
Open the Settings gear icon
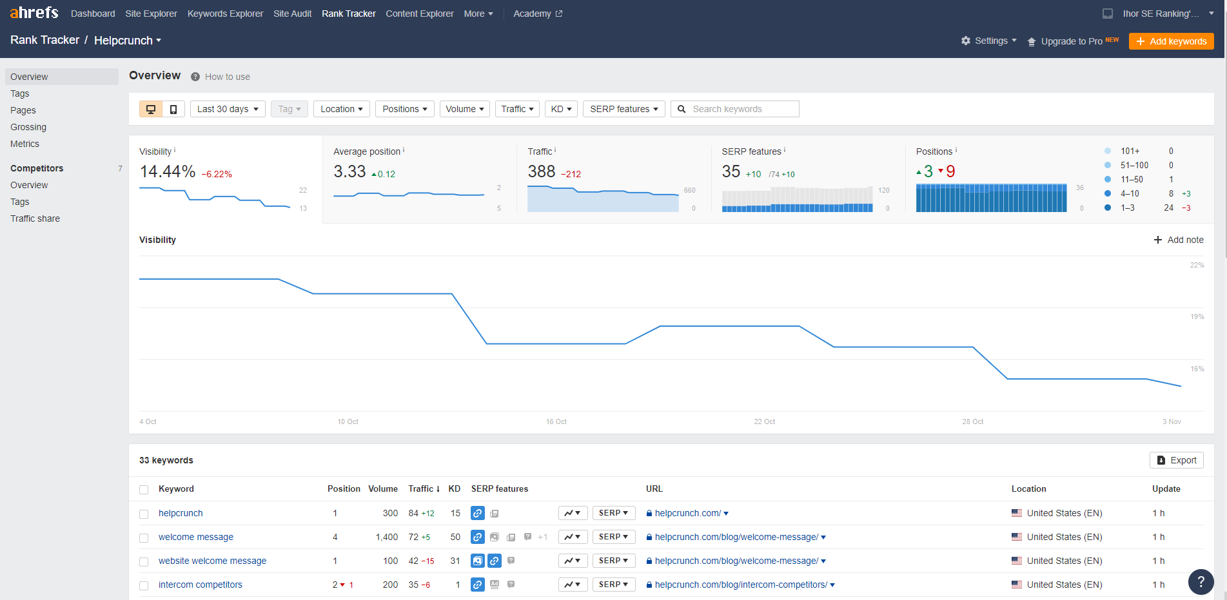(x=966, y=41)
